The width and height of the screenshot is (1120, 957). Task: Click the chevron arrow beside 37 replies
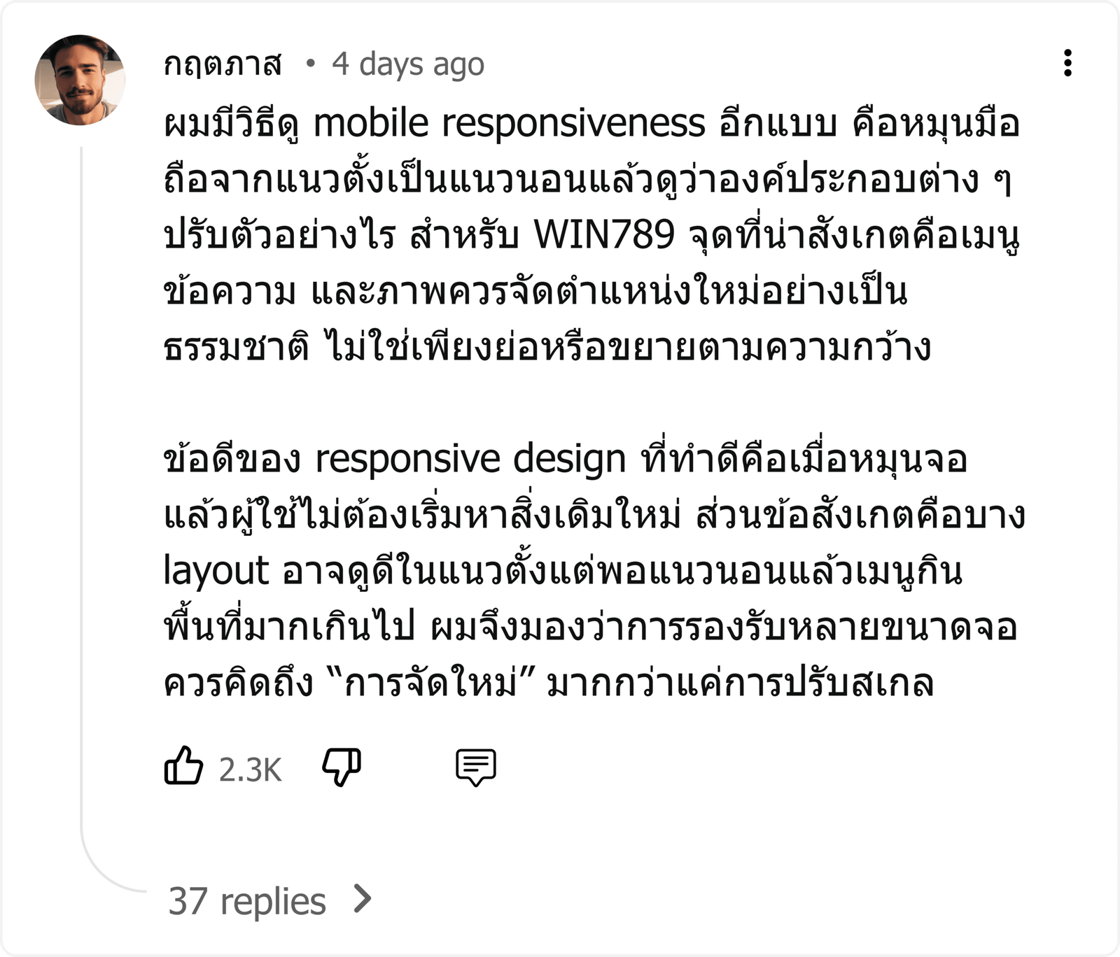[x=363, y=899]
